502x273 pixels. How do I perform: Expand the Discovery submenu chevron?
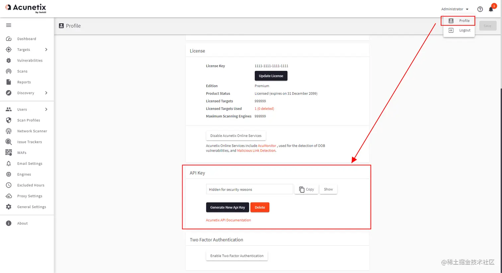pyautogui.click(x=46, y=93)
